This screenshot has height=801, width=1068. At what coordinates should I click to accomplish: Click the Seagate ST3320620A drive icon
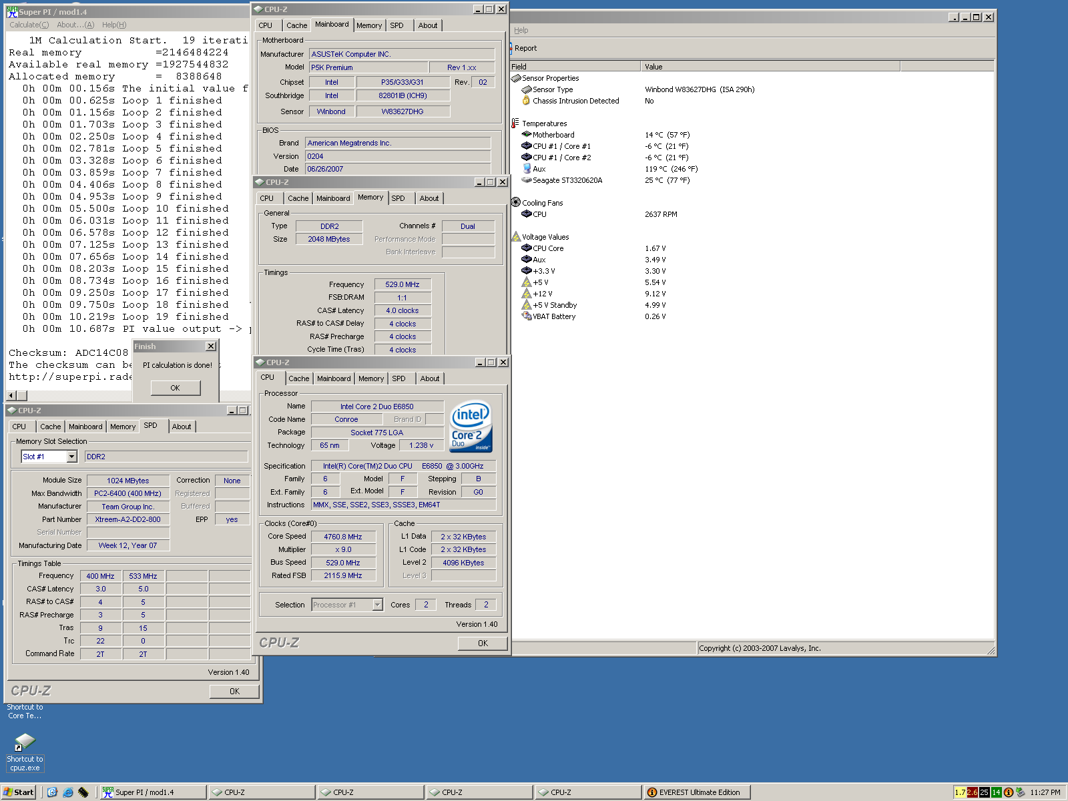[x=526, y=180]
